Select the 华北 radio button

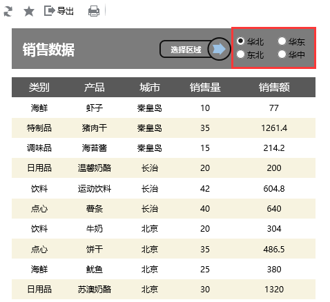pyautogui.click(x=240, y=41)
